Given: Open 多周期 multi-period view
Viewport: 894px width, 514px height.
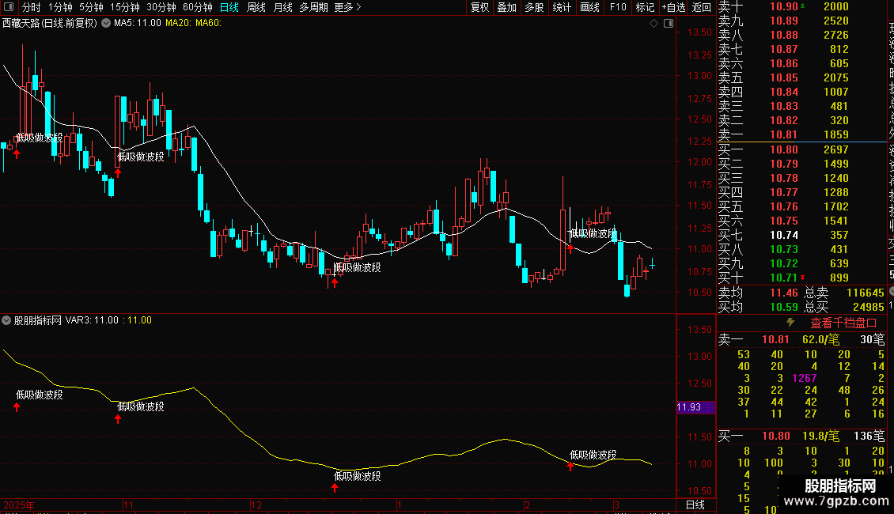Looking at the screenshot, I should click(x=313, y=7).
